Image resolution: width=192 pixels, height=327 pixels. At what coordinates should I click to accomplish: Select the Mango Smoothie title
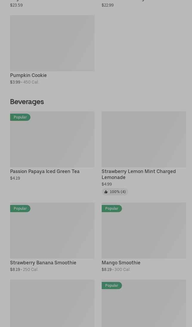click(x=121, y=263)
